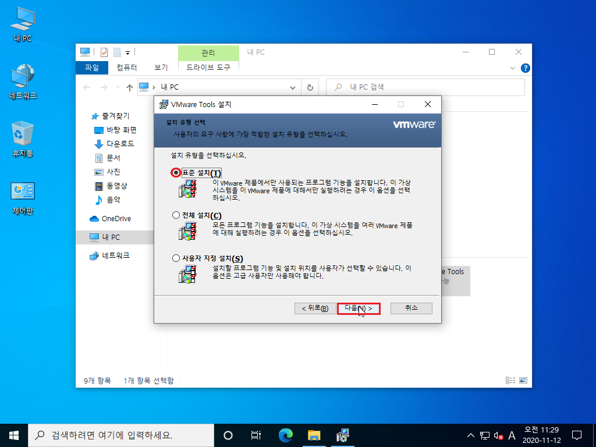Click the 내 PC address bar path

tap(170, 87)
